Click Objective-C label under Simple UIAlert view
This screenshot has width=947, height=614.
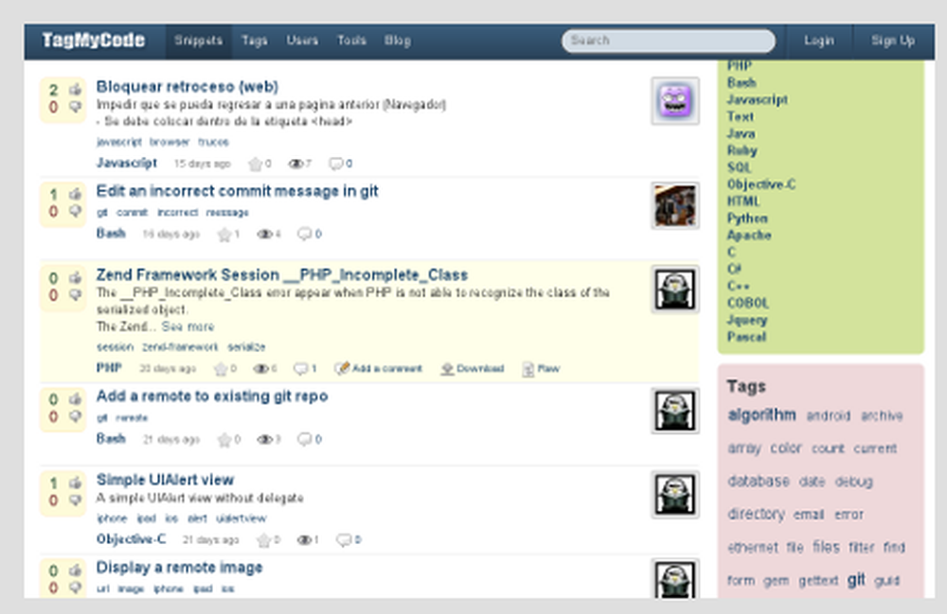(131, 539)
